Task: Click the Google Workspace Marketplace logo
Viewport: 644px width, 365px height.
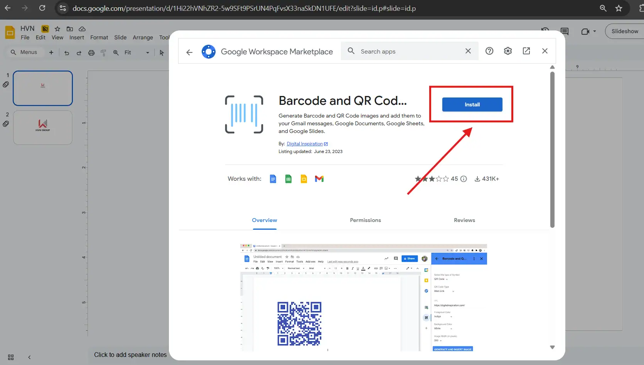Action: click(209, 51)
